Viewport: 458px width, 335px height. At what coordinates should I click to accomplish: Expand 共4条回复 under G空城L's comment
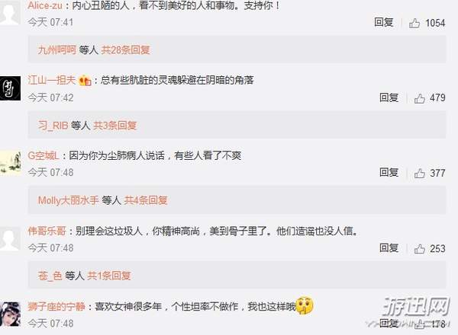146,200
